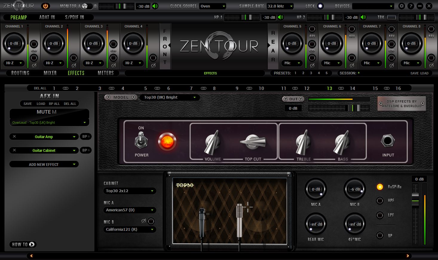Enable the cabinet LPF filter
Viewport: 438px width, 260px height.
[380, 215]
